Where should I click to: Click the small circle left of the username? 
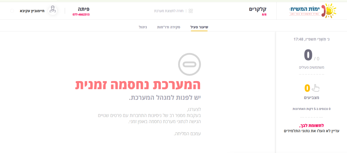pyautogui.click(x=12, y=11)
